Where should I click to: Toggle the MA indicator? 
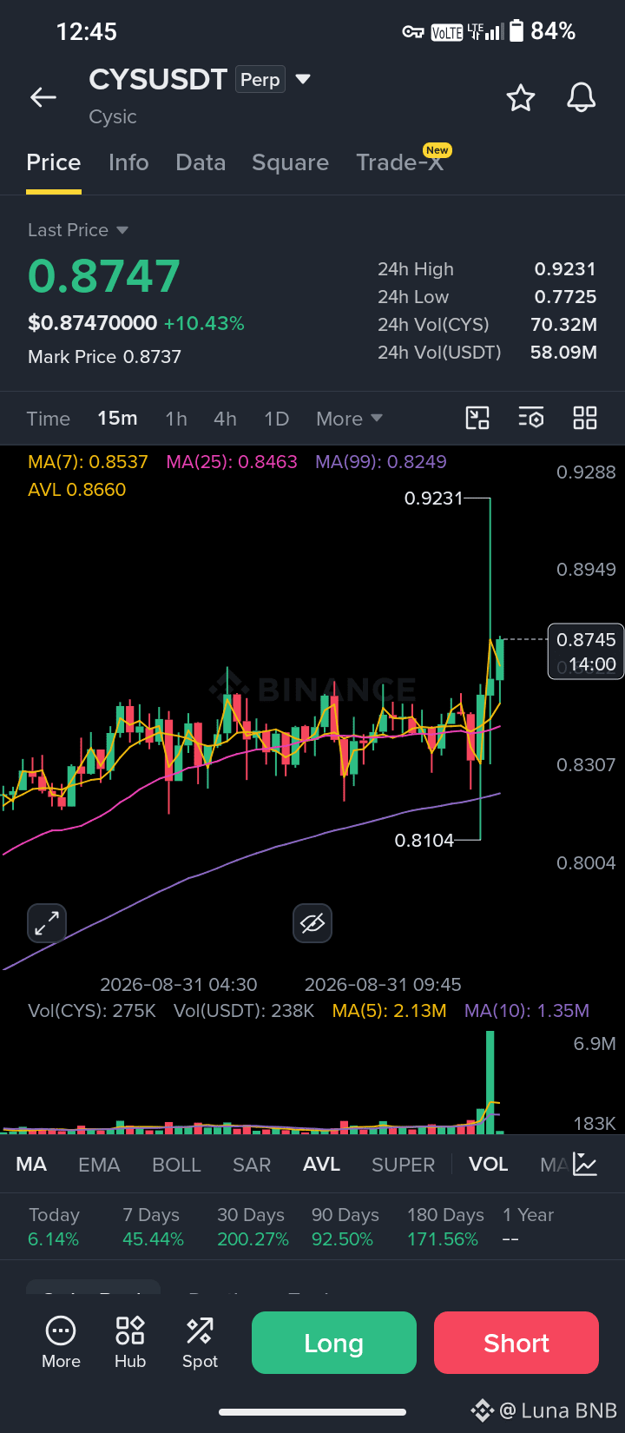(31, 1165)
